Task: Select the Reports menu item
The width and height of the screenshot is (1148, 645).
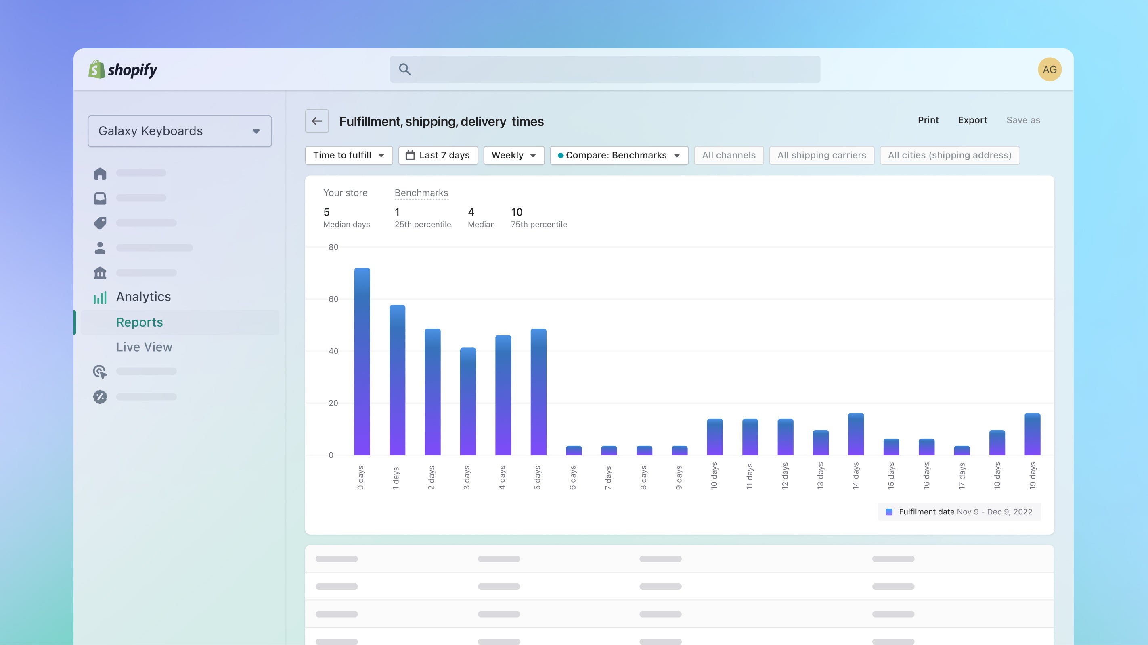Action: [140, 321]
